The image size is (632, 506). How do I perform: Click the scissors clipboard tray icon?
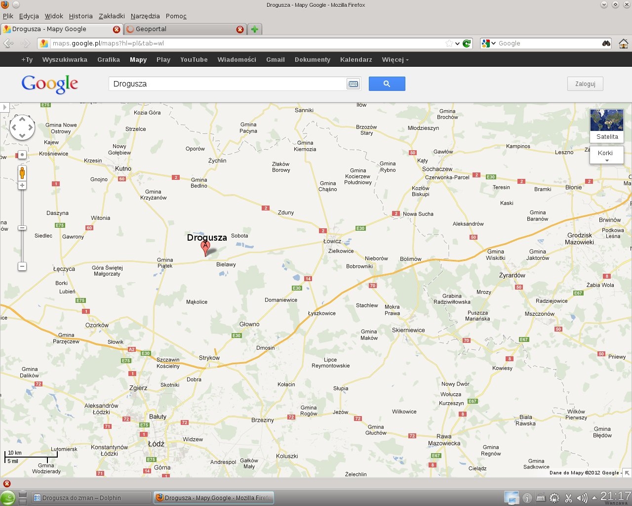[x=568, y=498]
